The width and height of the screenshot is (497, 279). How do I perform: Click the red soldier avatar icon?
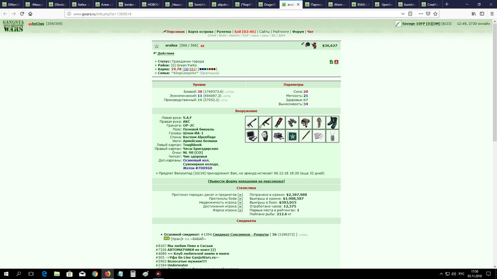coord(314,45)
